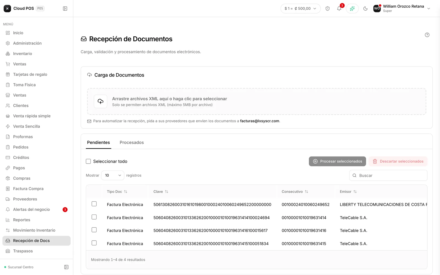
Task: Tick checkbox for consecutivo 00100001010019631416
Action: point(94,230)
